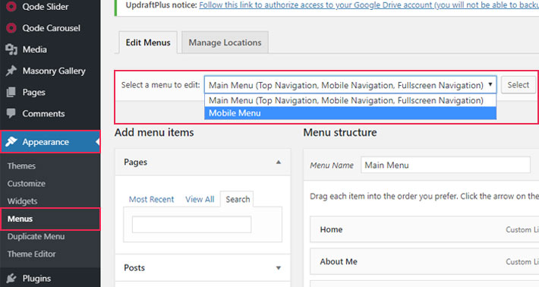
Task: Open the View All tab
Action: tap(200, 200)
